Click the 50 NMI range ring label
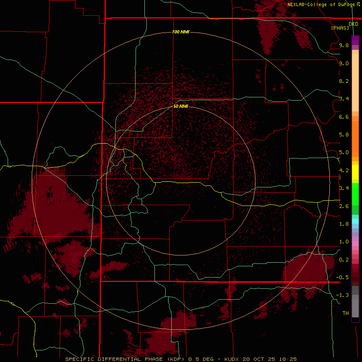The height and width of the screenshot is (362, 362). pos(181,106)
